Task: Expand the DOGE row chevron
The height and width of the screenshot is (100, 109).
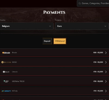Action: 106,62
